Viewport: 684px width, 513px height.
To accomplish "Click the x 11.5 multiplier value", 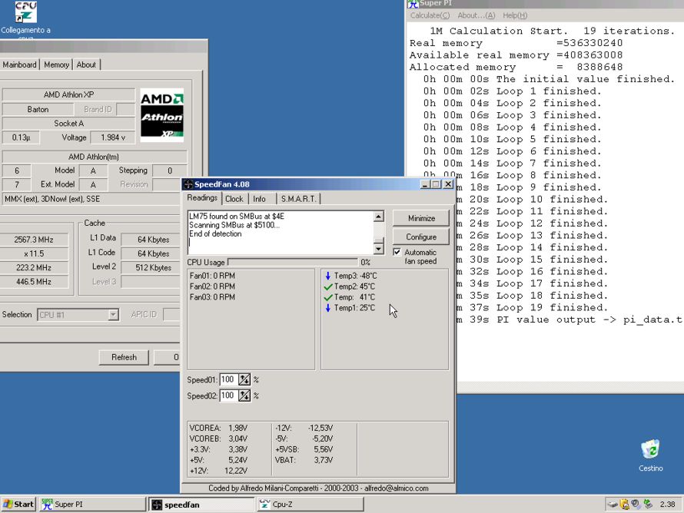I will click(34, 253).
